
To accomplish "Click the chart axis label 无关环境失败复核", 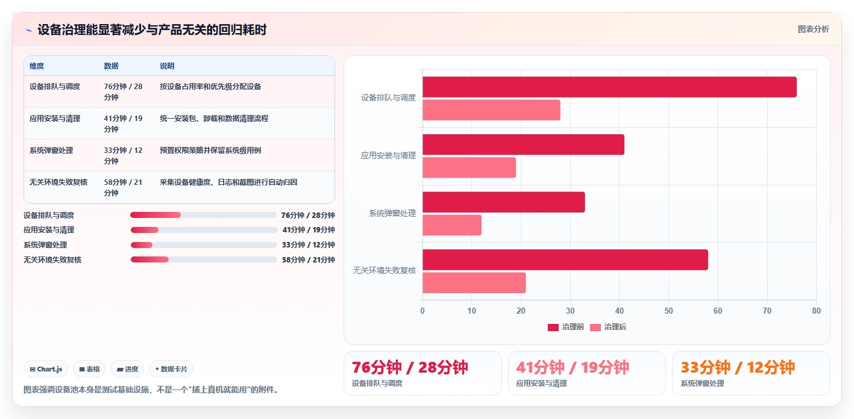I will (x=385, y=271).
